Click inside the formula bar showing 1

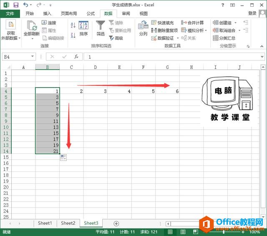171,57
